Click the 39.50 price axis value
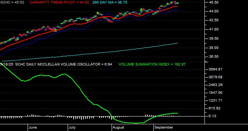Screen dimensions: 248x131 [214, 39]
